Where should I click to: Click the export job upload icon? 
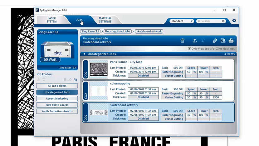click(194, 40)
